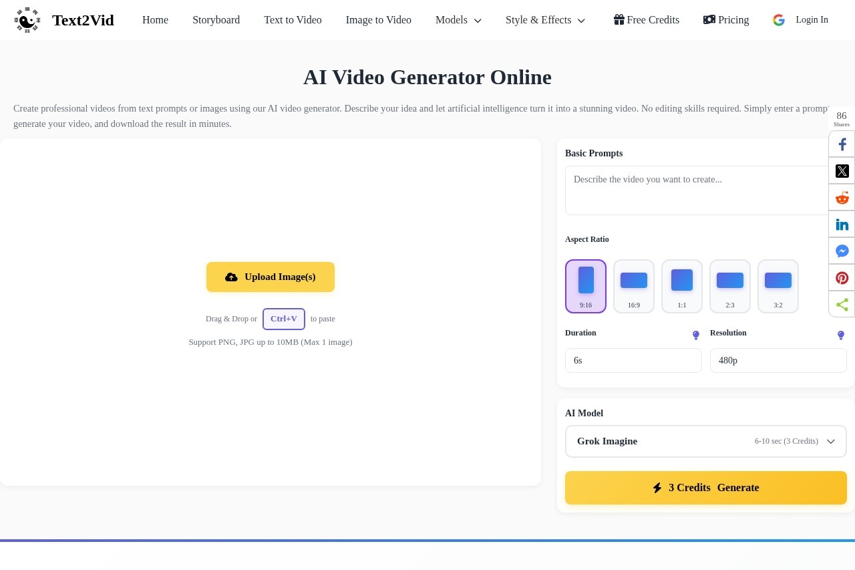
Task: Open the Storyboard page
Action: (x=216, y=20)
